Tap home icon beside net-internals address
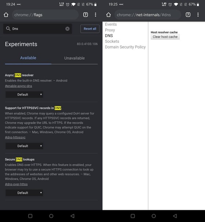This screenshot has height=222, width=205. pos(109,15)
